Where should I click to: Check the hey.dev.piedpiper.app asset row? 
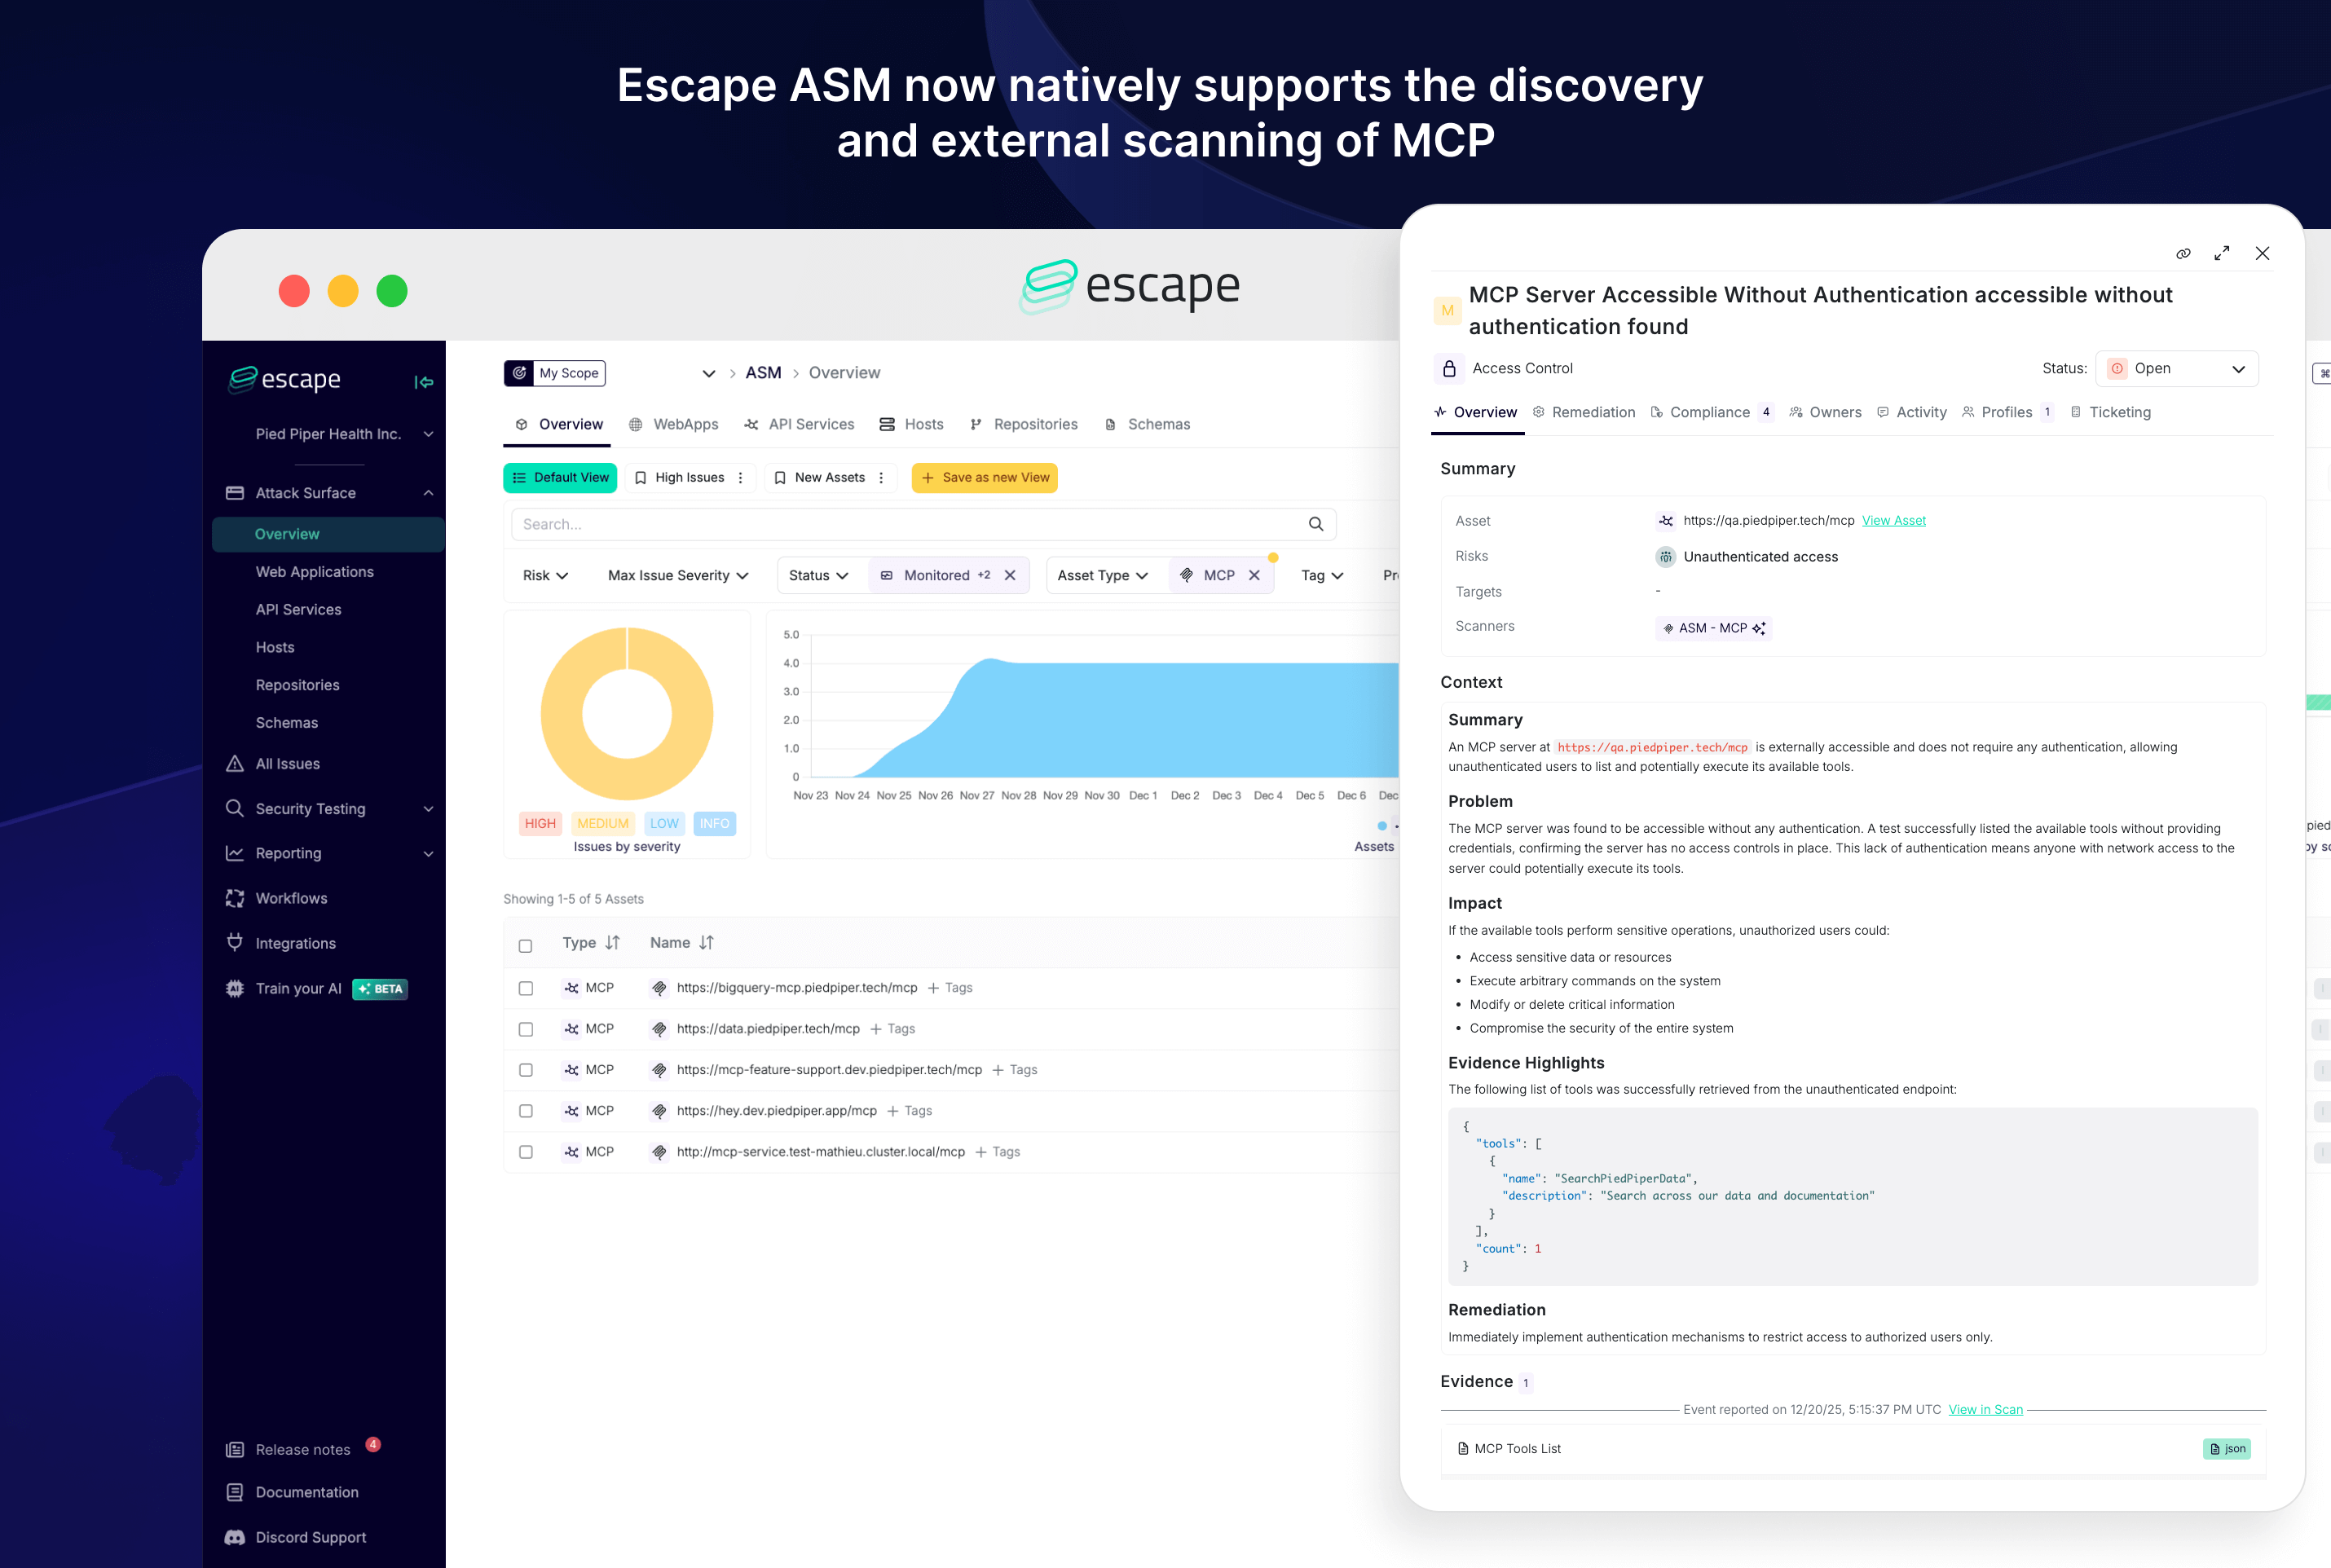click(x=525, y=1111)
